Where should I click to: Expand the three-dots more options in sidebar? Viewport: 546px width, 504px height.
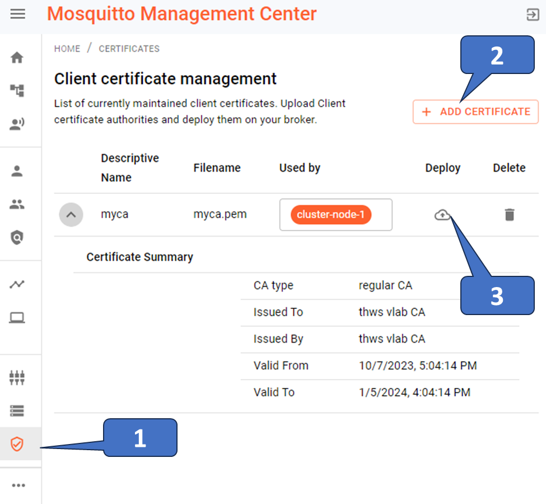point(17,484)
